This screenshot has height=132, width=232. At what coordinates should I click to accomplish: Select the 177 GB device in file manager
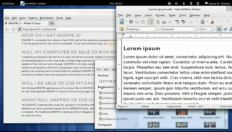[108, 81]
